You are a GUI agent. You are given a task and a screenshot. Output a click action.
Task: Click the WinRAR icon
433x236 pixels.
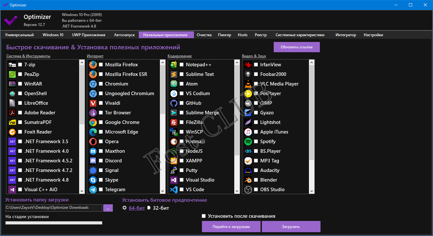click(x=12, y=84)
